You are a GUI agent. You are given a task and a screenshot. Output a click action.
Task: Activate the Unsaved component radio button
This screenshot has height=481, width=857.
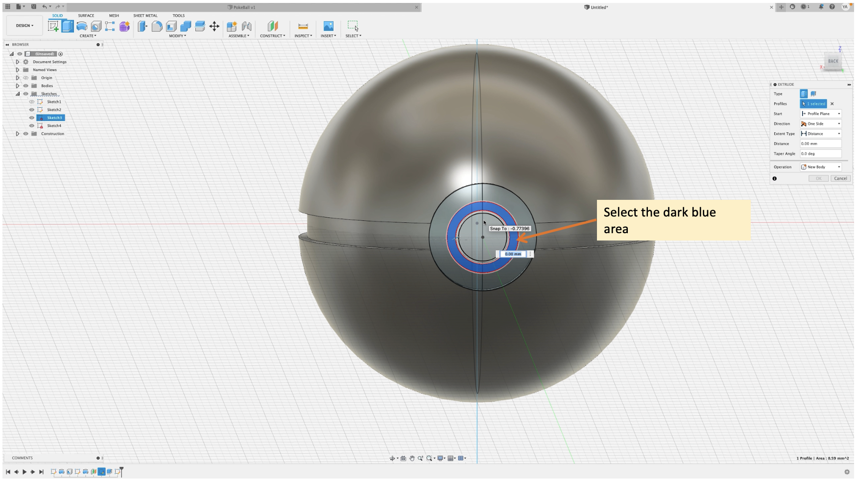click(x=61, y=54)
